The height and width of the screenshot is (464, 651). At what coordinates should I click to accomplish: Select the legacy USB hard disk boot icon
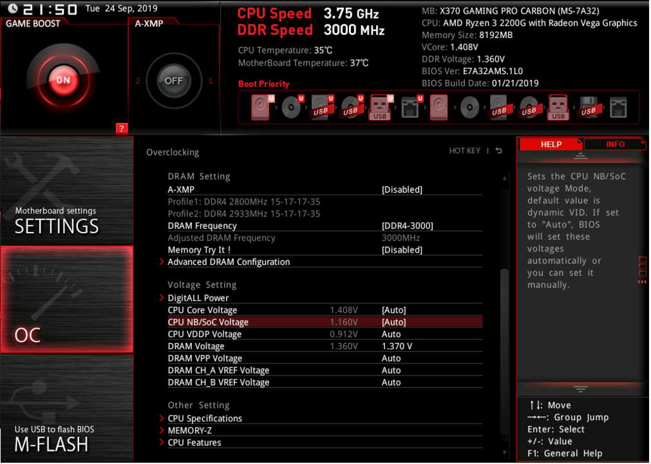499,107
